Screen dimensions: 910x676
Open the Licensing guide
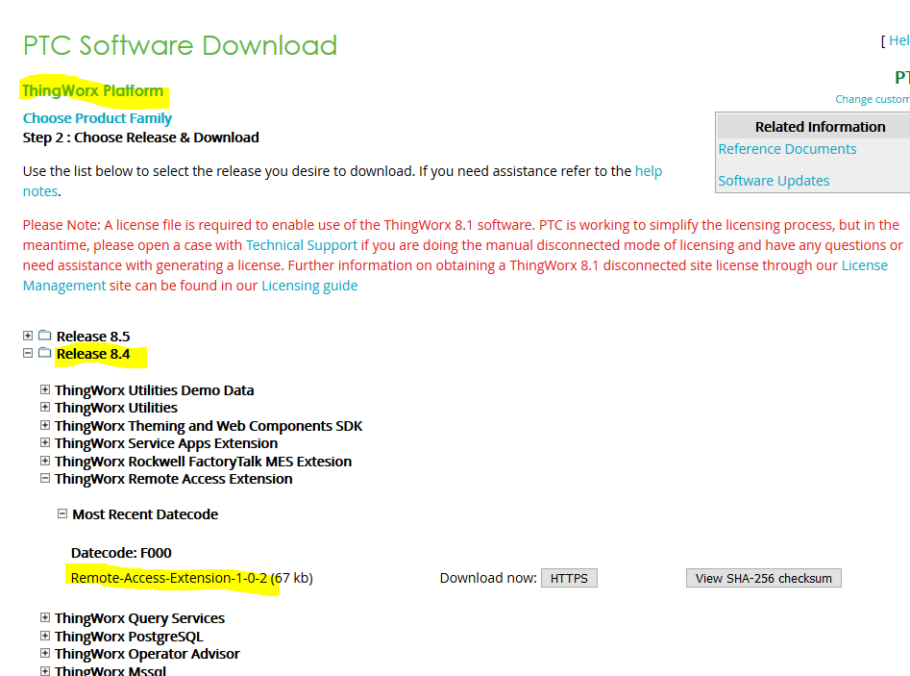(309, 285)
